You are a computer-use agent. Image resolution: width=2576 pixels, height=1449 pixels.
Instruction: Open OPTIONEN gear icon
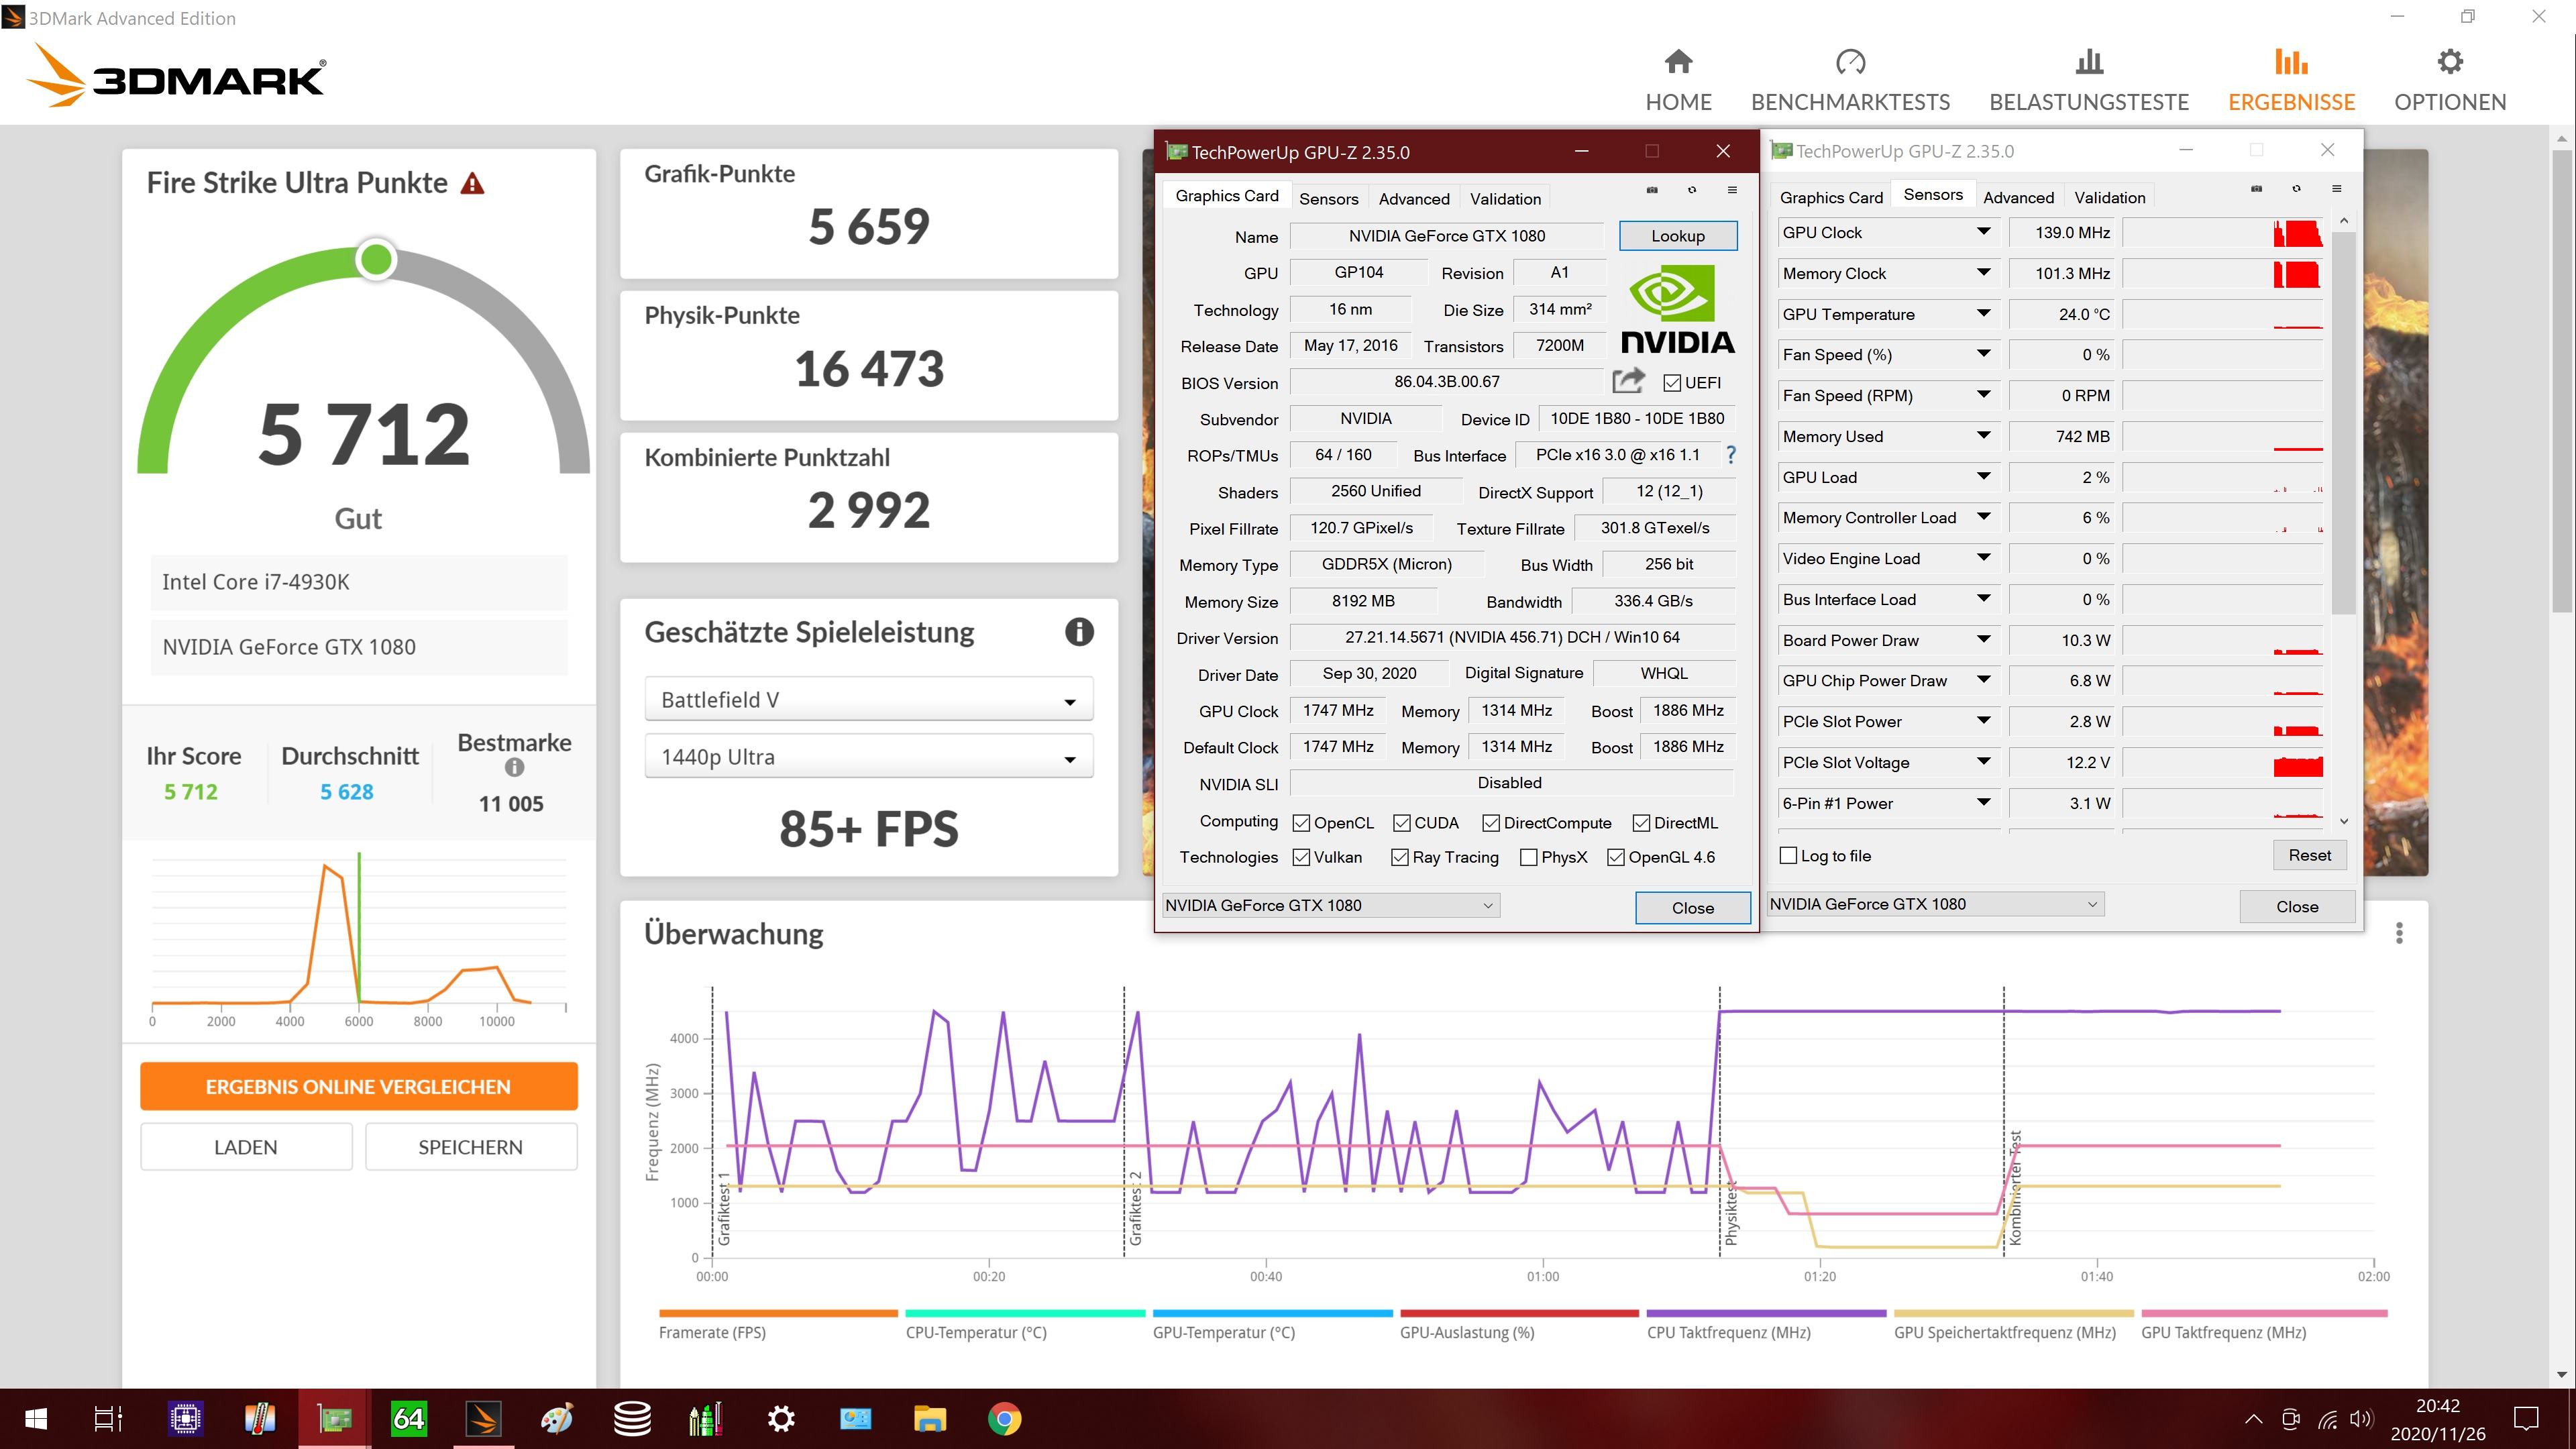click(2450, 62)
